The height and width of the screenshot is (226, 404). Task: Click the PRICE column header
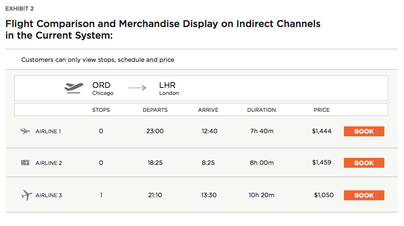point(321,110)
